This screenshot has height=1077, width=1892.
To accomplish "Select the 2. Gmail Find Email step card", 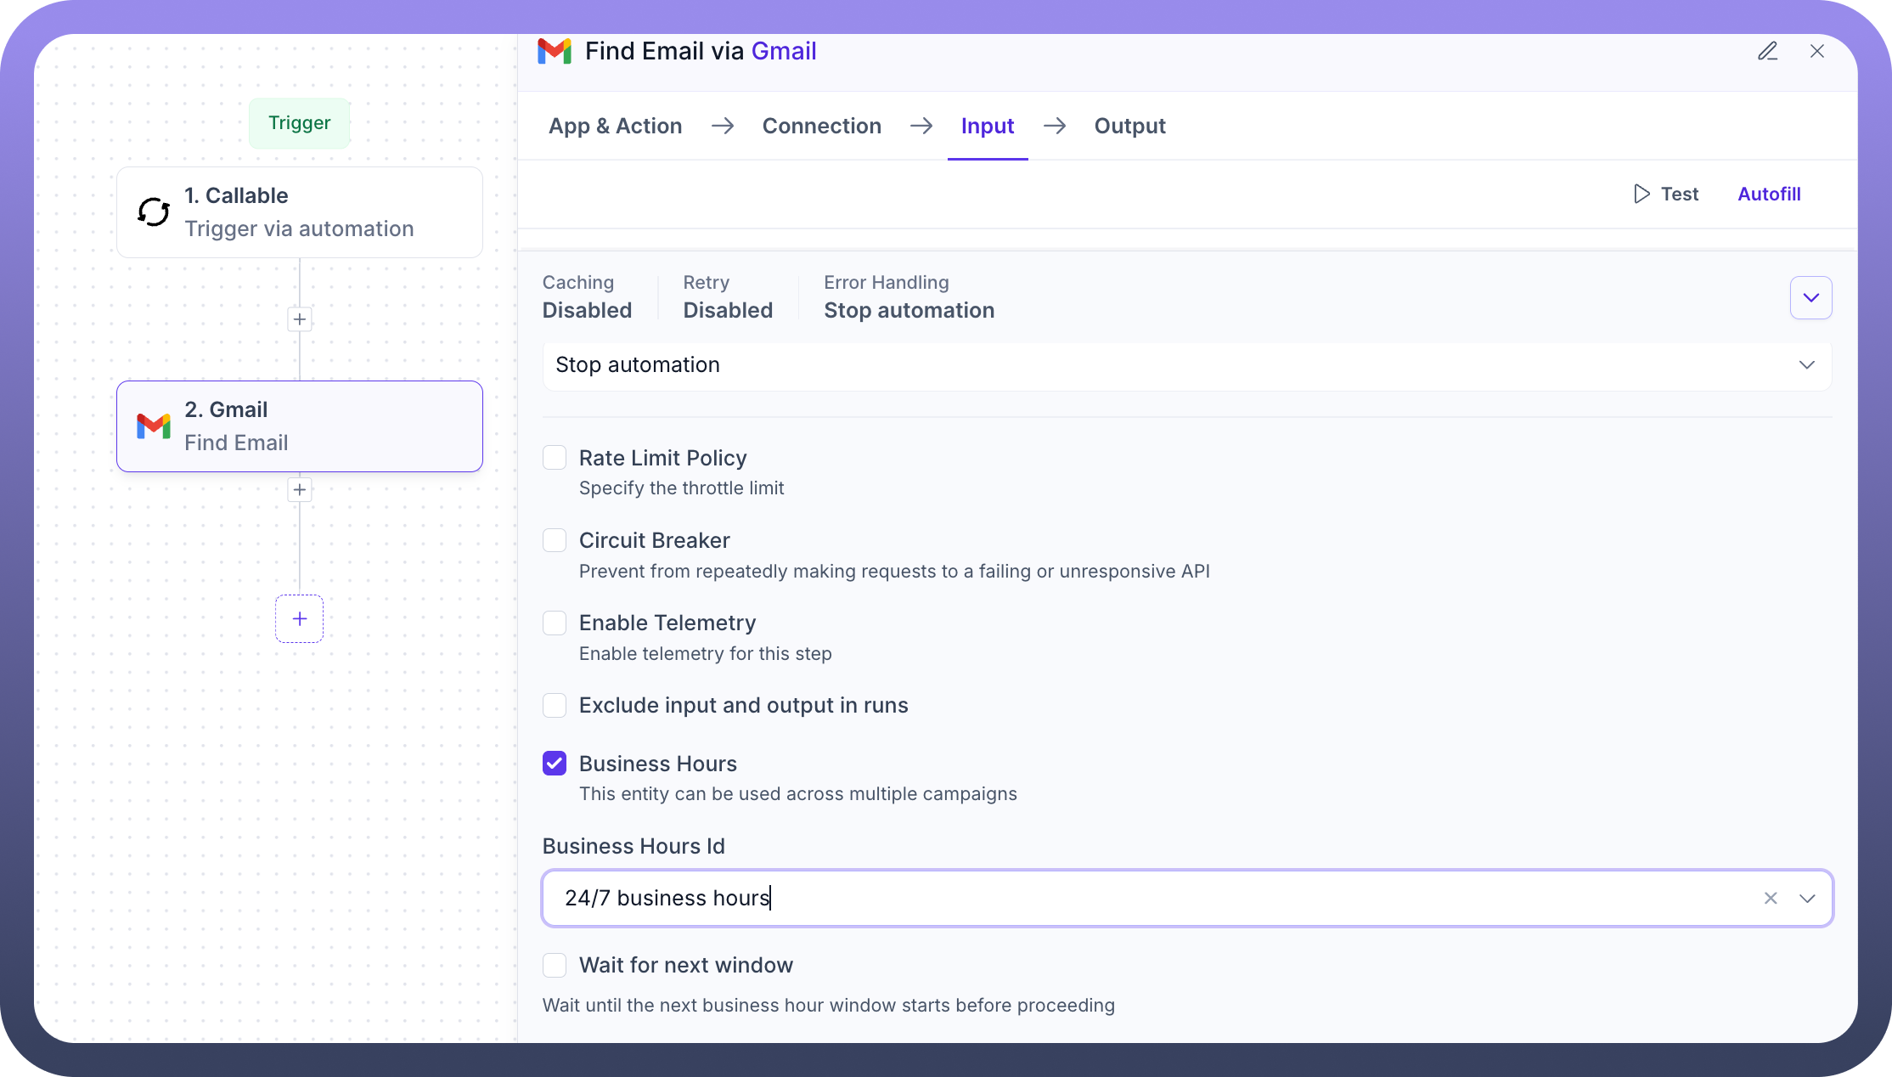I will [300, 426].
